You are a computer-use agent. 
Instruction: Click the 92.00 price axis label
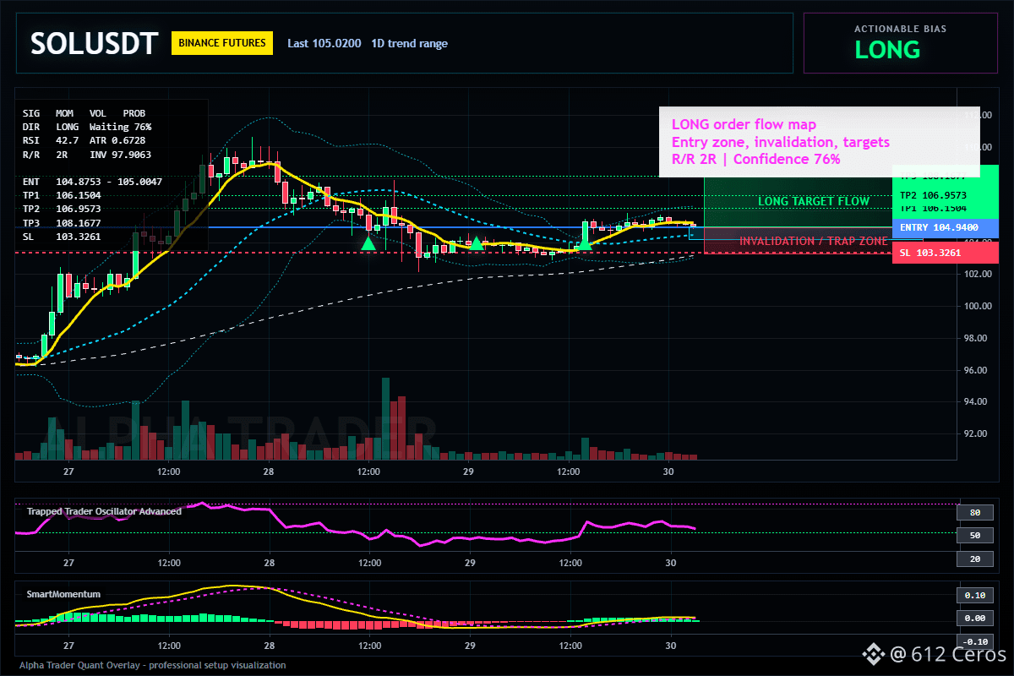[976, 434]
